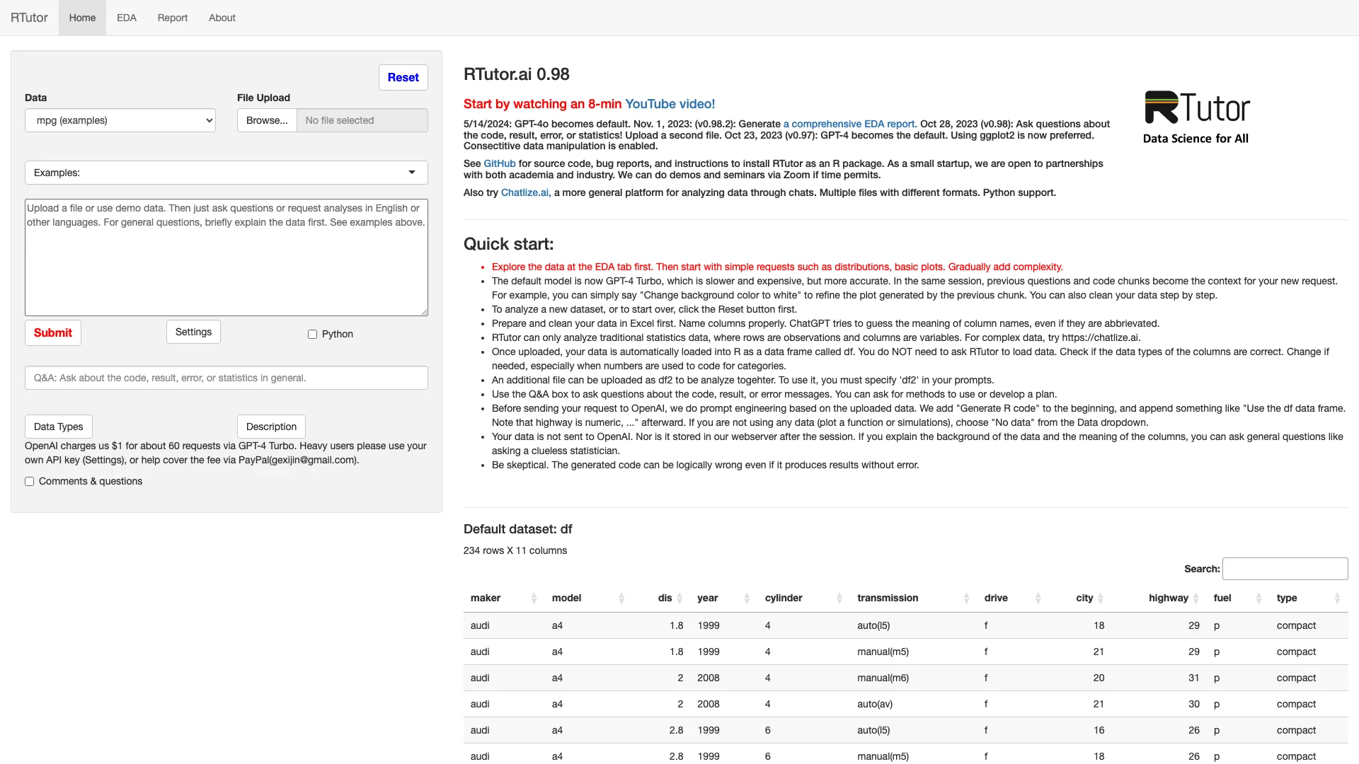1359x764 pixels.
Task: Click the transmission column header text
Action: (x=888, y=598)
